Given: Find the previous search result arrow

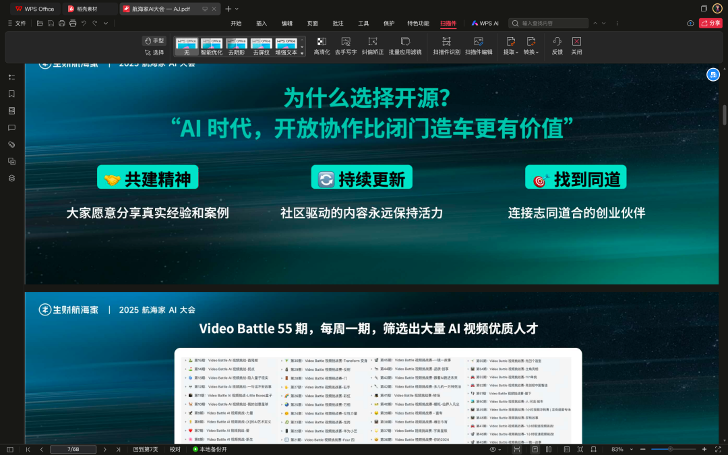Looking at the screenshot, I should (x=595, y=23).
